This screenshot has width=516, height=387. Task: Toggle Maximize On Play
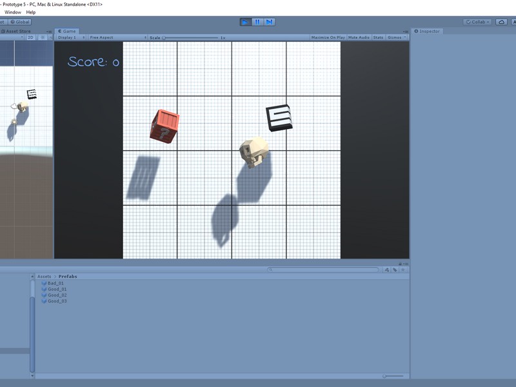(x=328, y=37)
